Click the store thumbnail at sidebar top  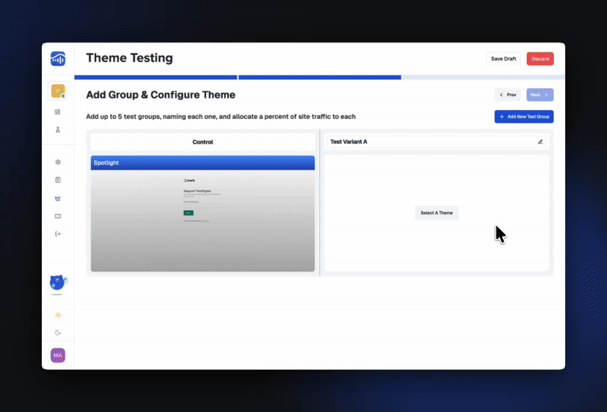pyautogui.click(x=58, y=91)
